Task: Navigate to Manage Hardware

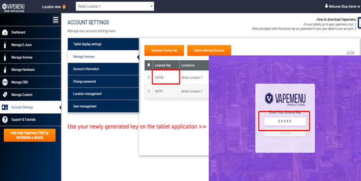Action: (31, 70)
